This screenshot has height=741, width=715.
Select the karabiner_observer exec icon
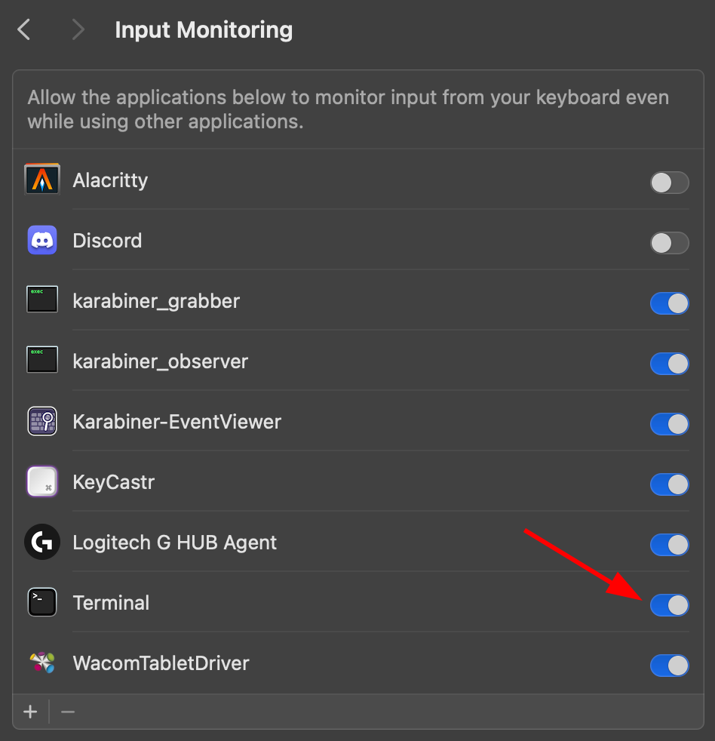coord(42,360)
